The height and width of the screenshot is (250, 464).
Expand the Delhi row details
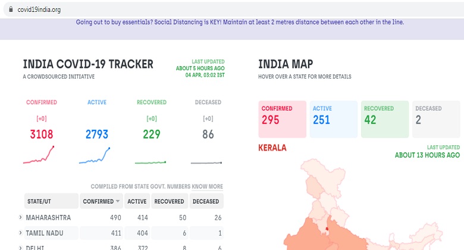pos(21,247)
